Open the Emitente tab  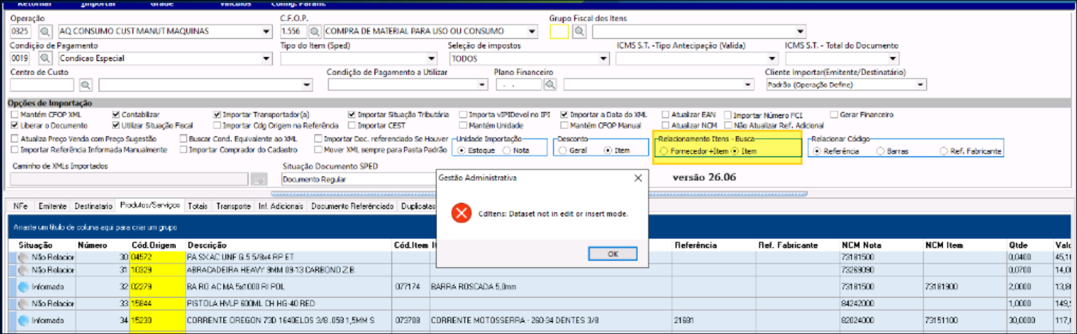[x=52, y=206]
